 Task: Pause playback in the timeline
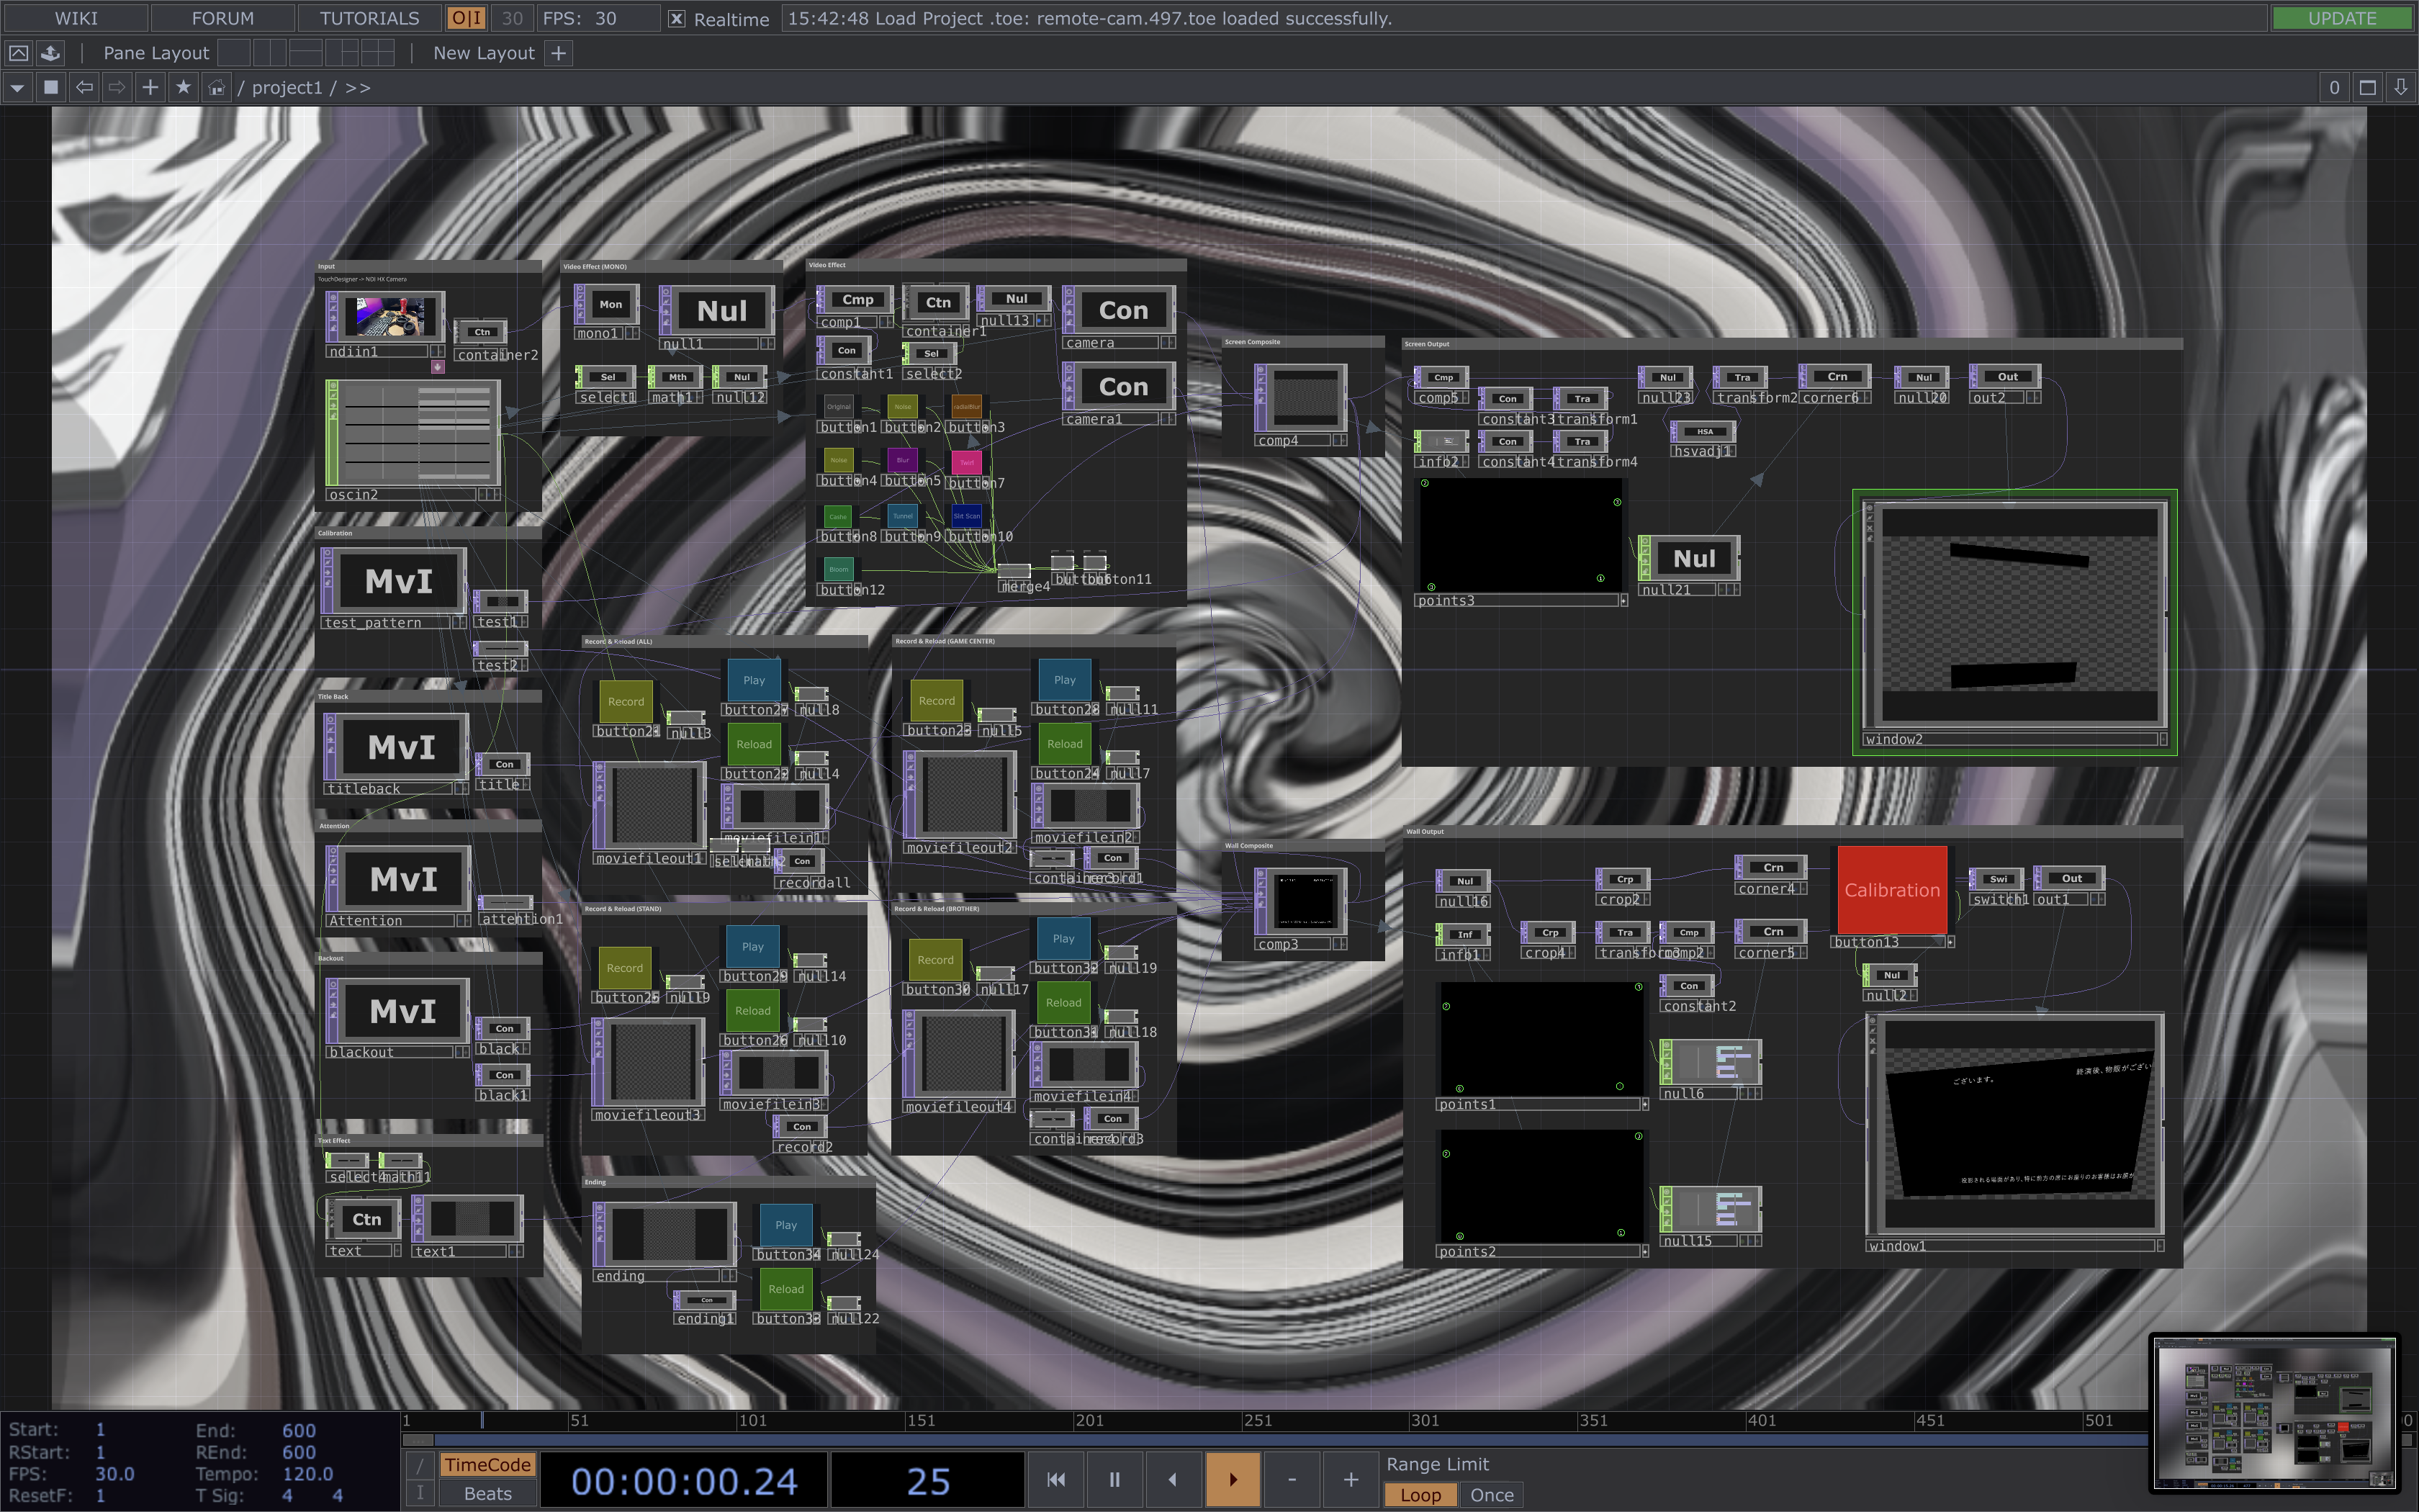(1114, 1479)
